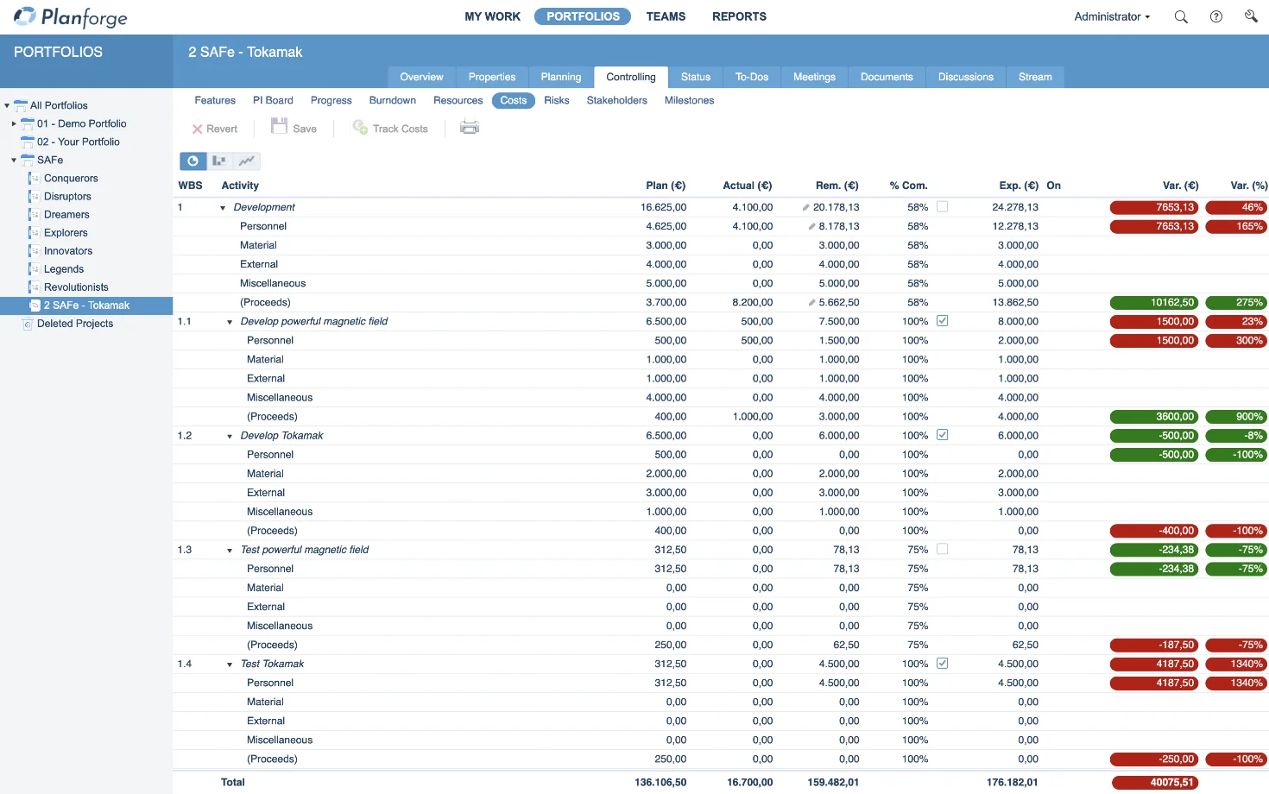This screenshot has height=794, width=1269.
Task: Open the Stakeholders sub-tab
Action: click(x=616, y=100)
